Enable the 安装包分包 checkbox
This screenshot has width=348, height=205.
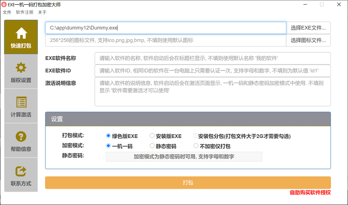click(196, 136)
